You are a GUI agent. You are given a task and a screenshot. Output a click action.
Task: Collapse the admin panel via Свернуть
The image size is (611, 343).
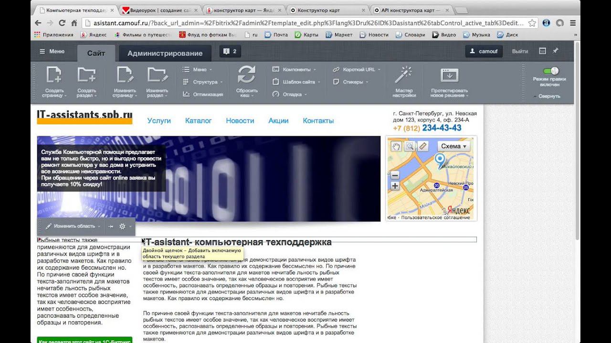point(547,96)
